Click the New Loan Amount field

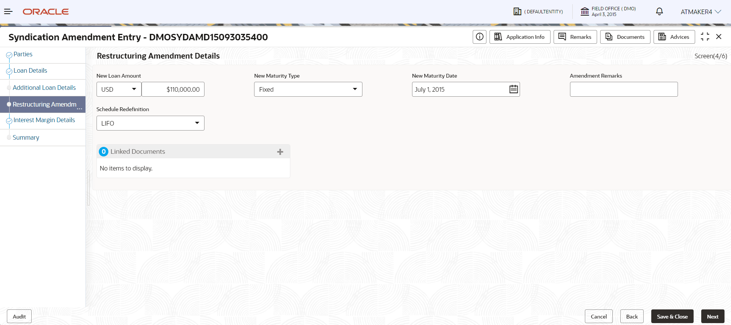(x=173, y=89)
